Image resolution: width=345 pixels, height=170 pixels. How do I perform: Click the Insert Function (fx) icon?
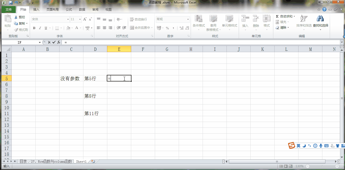point(58,42)
